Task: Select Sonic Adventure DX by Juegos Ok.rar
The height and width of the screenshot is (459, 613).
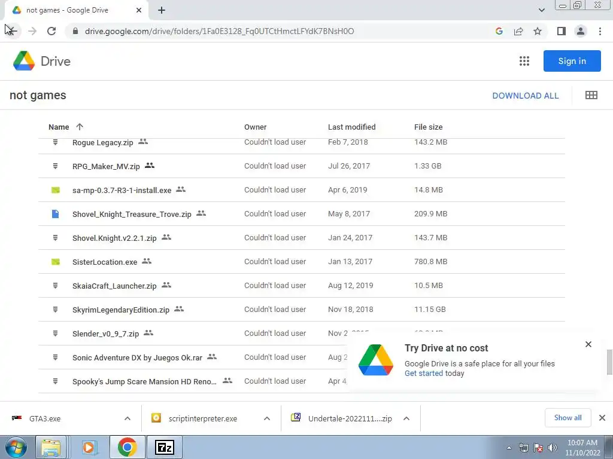Action: pyautogui.click(x=137, y=357)
